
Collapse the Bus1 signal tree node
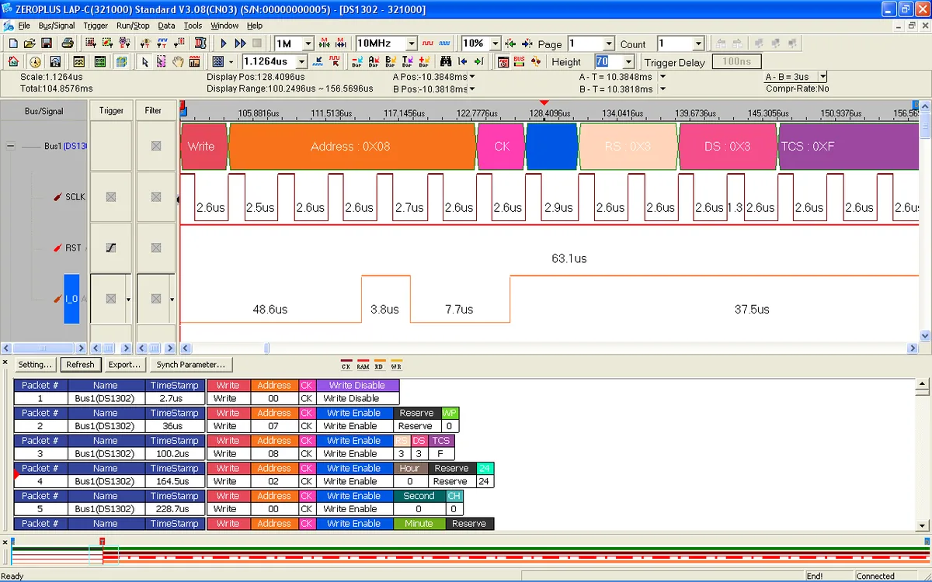[x=10, y=146]
